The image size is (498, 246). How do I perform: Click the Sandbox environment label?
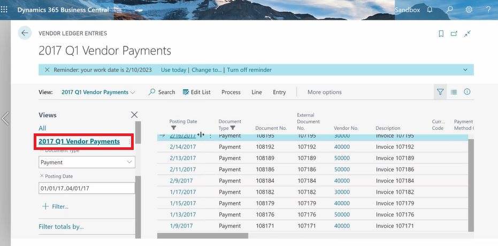click(407, 10)
